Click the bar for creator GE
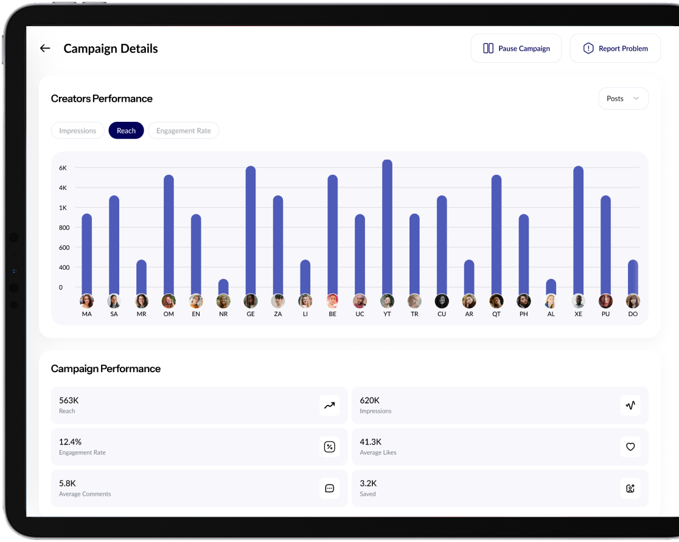Screen dimensions: 679x542 point(251,231)
